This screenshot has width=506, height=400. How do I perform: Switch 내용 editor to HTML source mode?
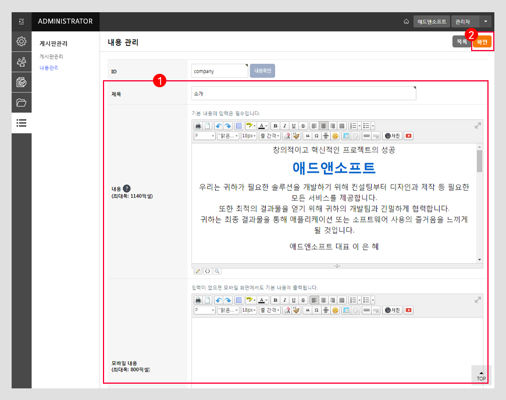coord(208,271)
